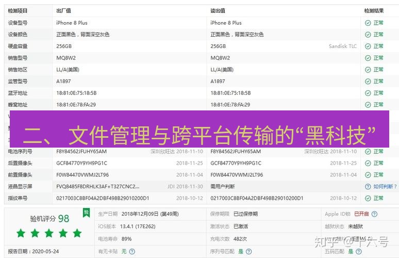This screenshot has height=258, width=399.
Task: Click the green check icon in 监管型号 row
Action: point(368,82)
